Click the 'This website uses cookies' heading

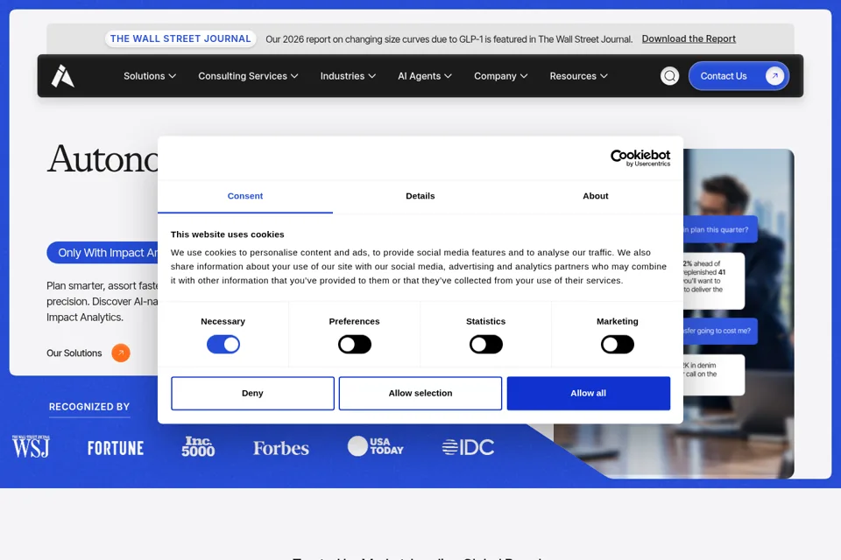(x=228, y=234)
